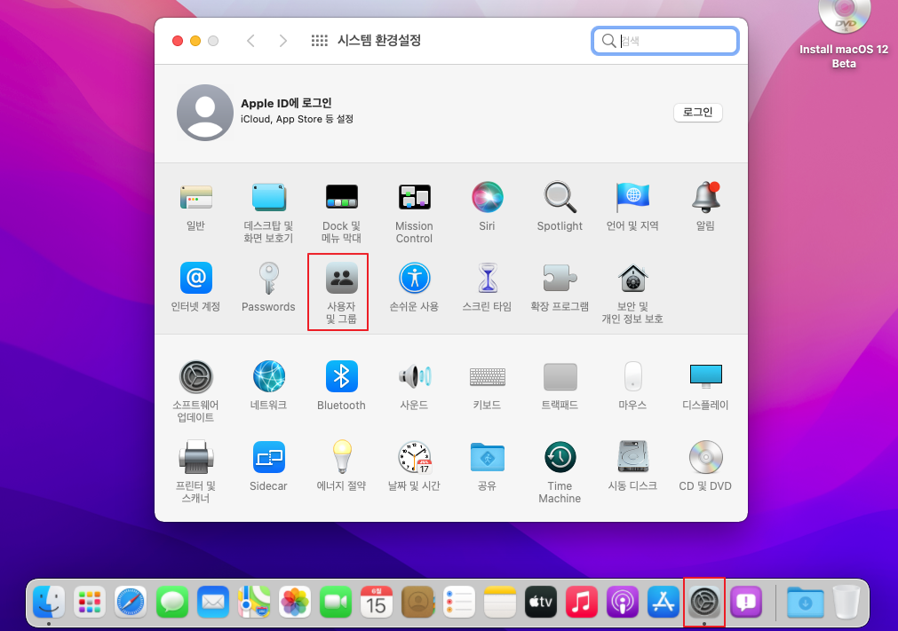898x631 pixels.
Task: Open Music from the Dock
Action: point(581,602)
